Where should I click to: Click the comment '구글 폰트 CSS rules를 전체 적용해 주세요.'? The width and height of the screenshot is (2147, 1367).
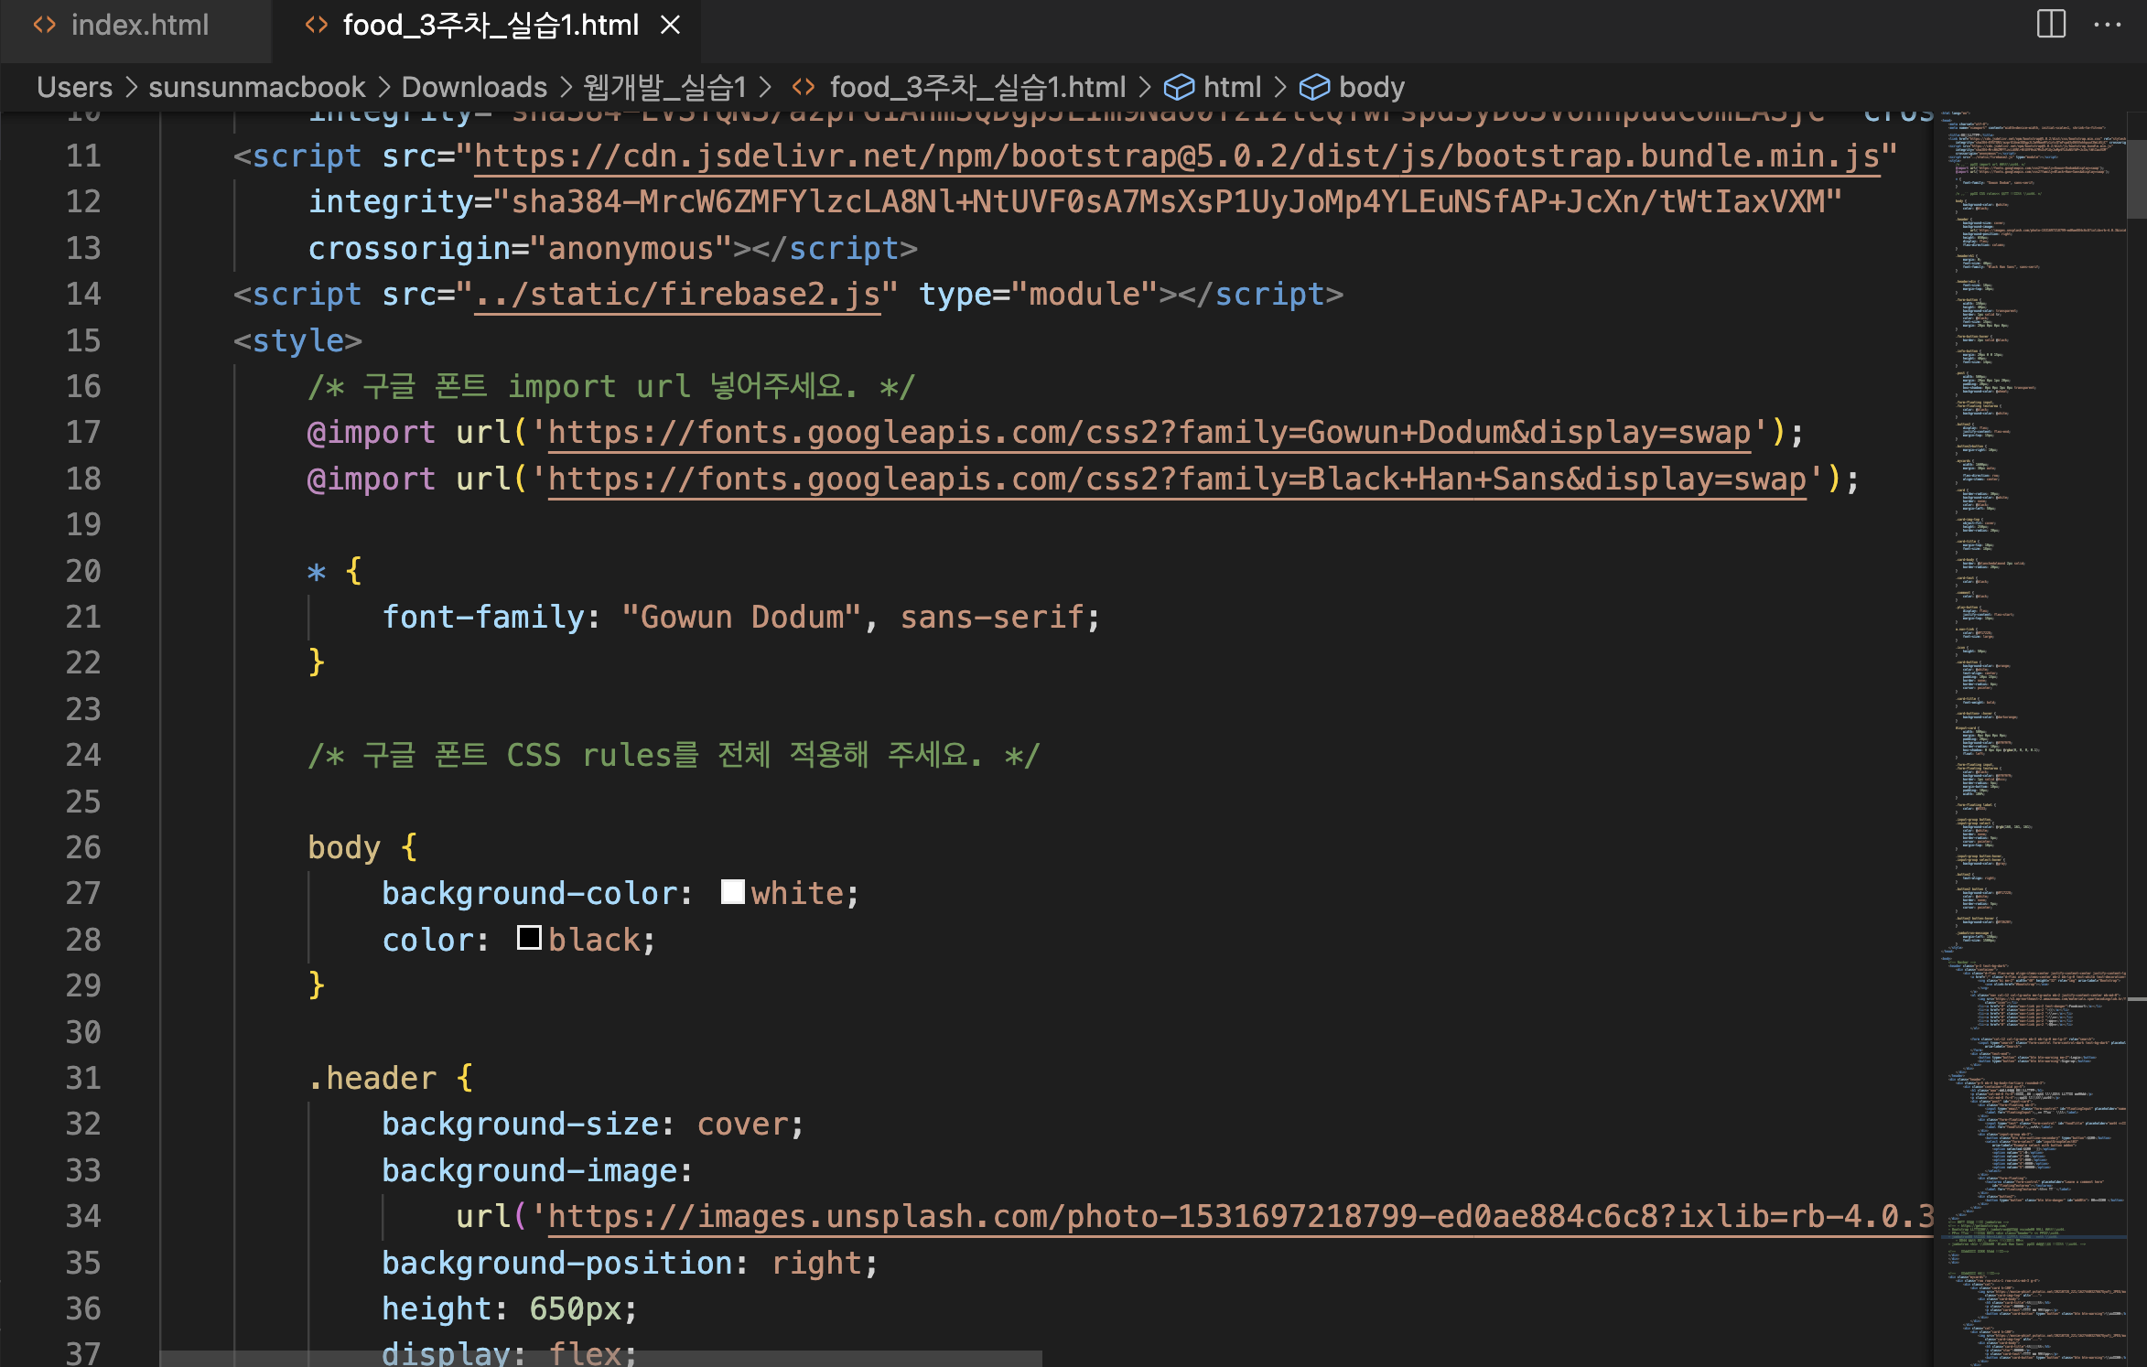[x=674, y=756]
